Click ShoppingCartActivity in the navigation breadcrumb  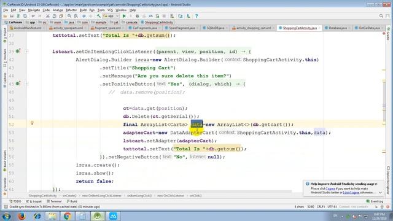(157, 22)
